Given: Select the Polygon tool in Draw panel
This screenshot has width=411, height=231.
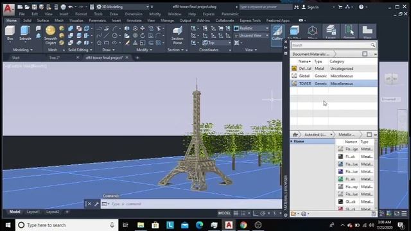Looking at the screenshot, I should tap(99, 43).
